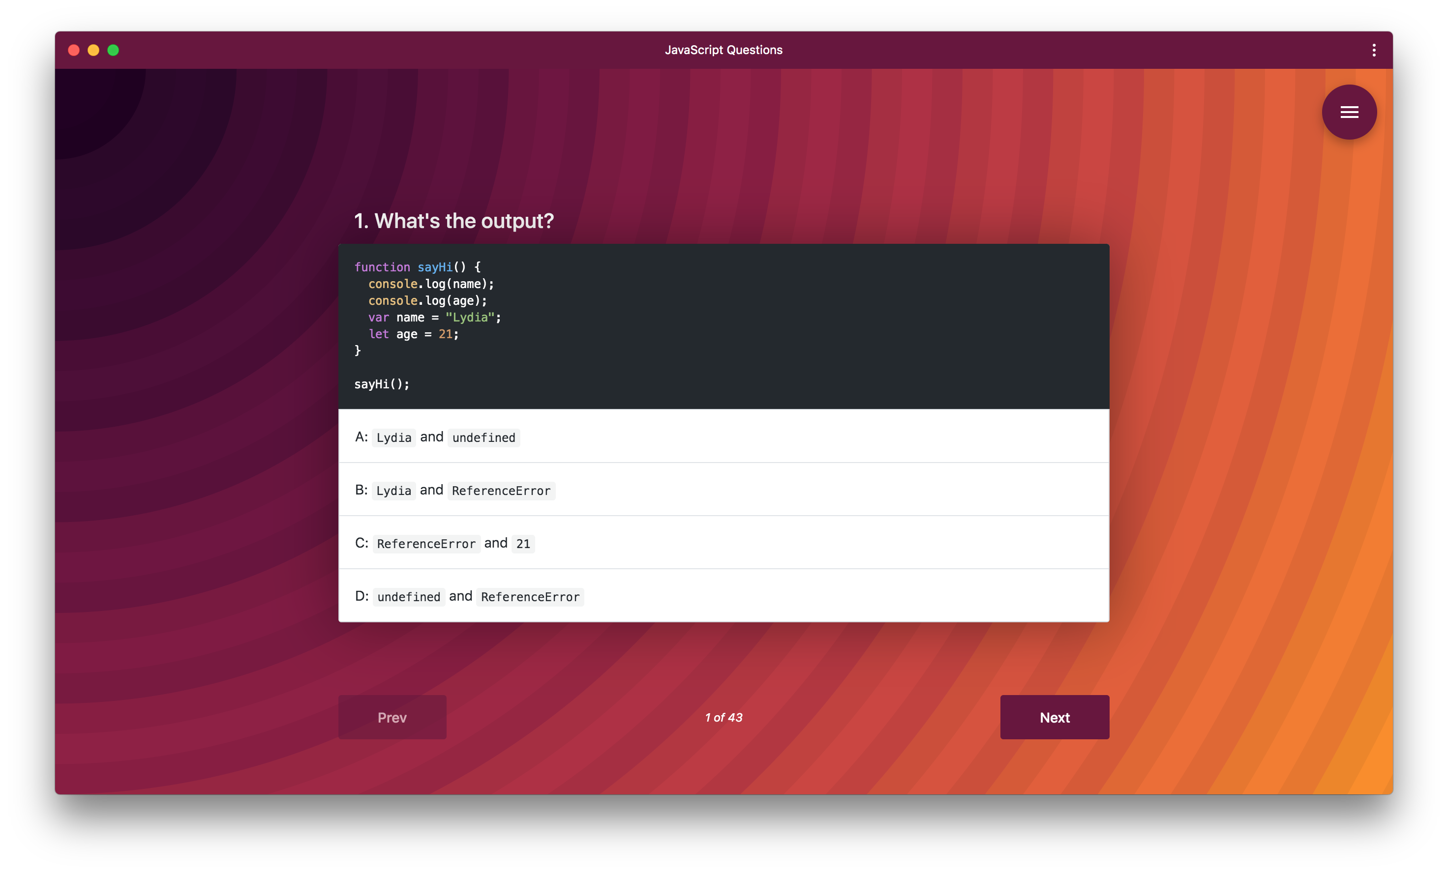
Task: Click the undefined code tag in option A
Action: (x=483, y=437)
